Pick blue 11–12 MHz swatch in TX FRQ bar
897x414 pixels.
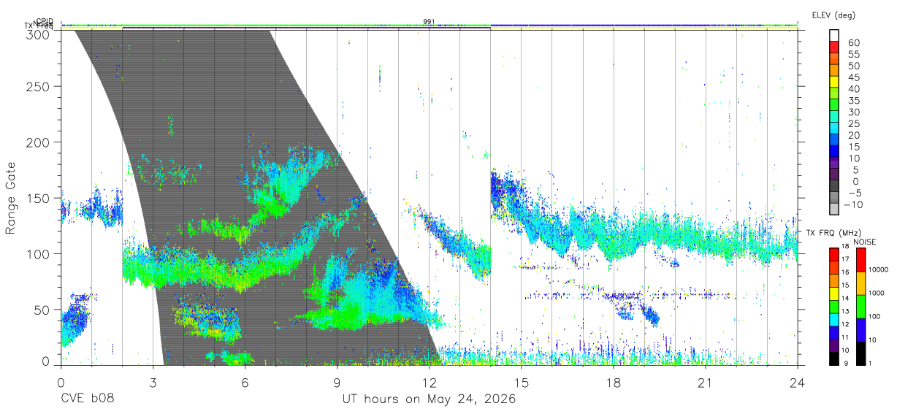(833, 333)
